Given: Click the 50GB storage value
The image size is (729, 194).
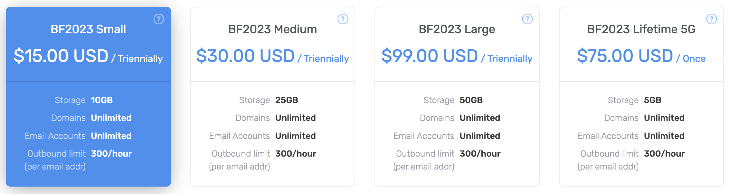Looking at the screenshot, I should point(471,100).
